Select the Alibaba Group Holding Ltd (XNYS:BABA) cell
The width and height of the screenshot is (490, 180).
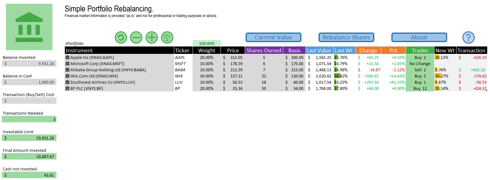click(x=119, y=70)
